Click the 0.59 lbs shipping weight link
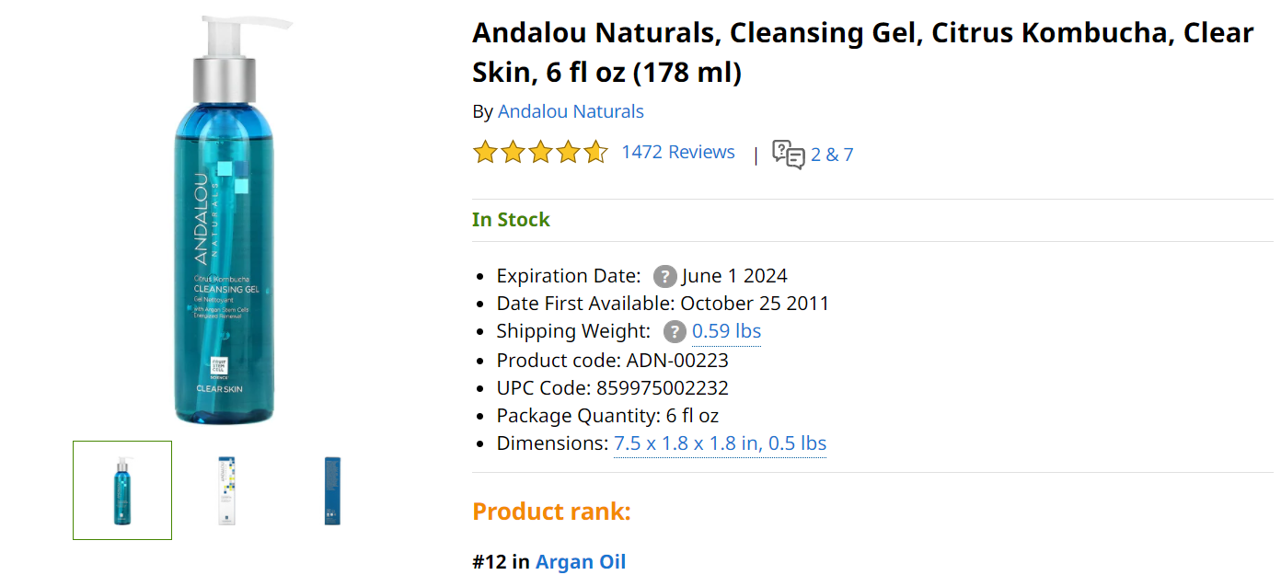 click(726, 331)
